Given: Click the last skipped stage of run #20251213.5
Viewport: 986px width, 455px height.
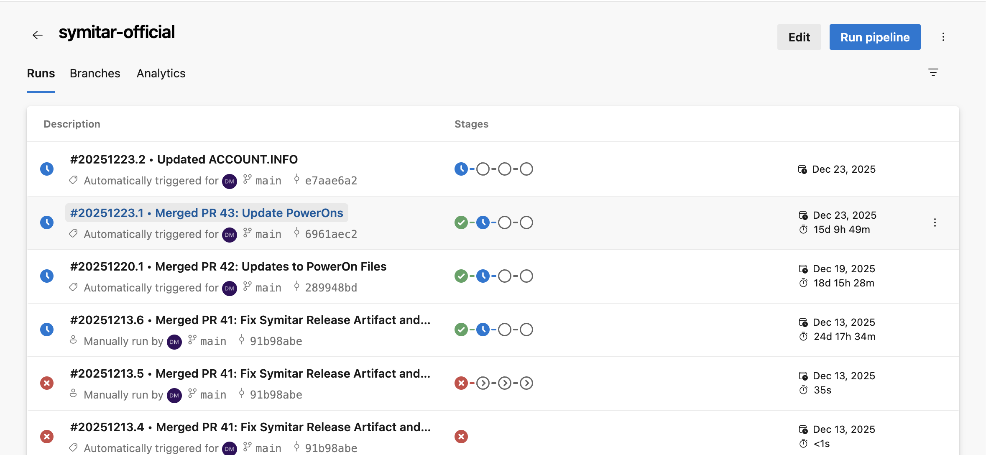Looking at the screenshot, I should pyautogui.click(x=526, y=383).
